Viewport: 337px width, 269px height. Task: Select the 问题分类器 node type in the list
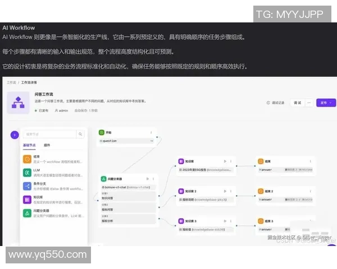[x=53, y=213]
